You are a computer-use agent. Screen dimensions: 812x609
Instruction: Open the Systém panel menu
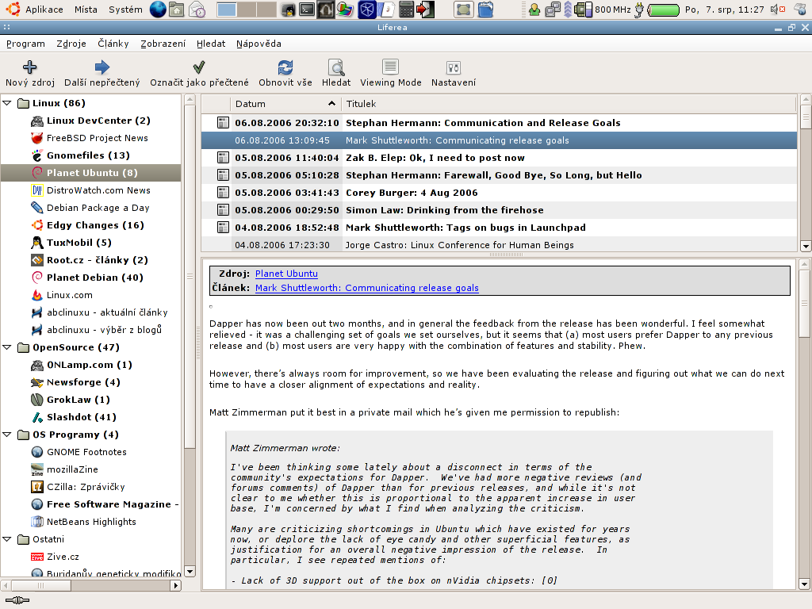125,10
